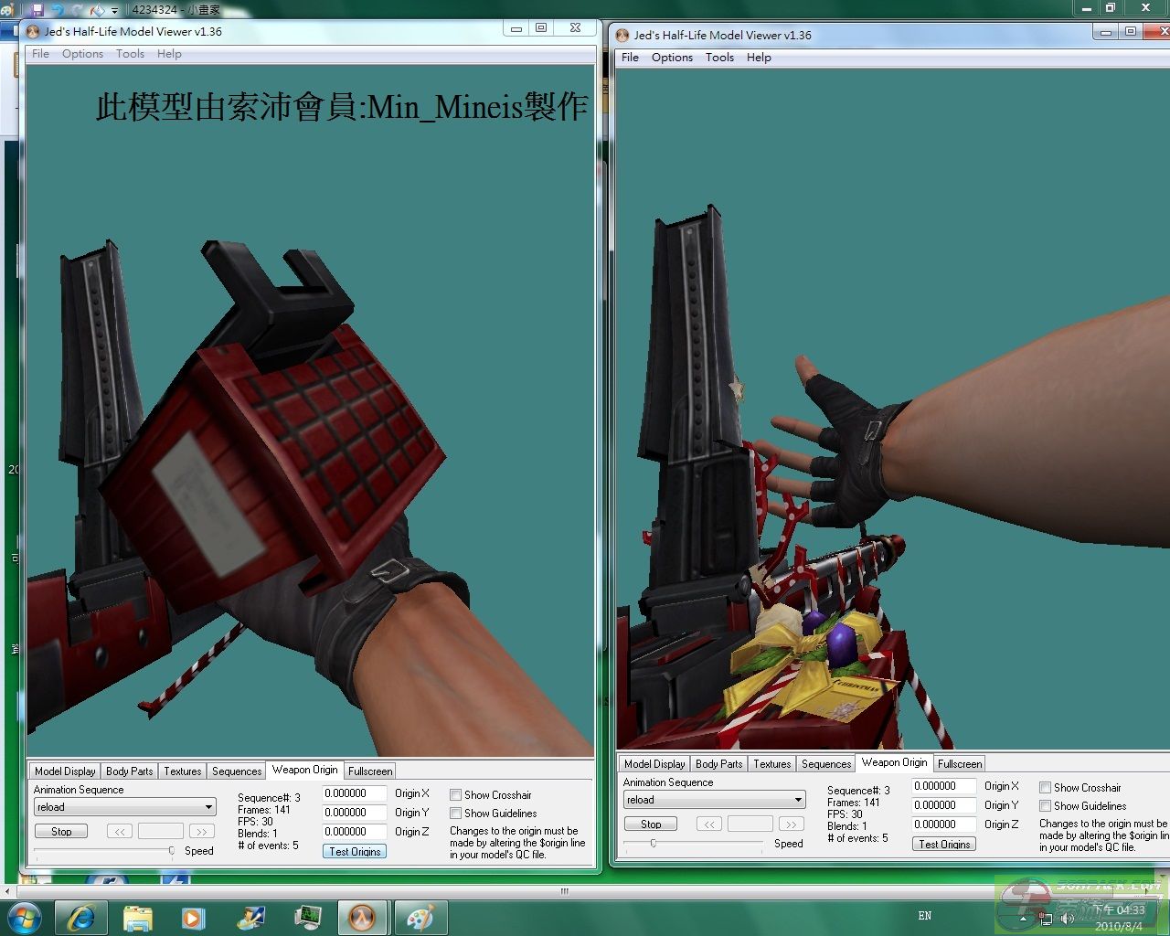
Task: Enable Show Guidelines in left viewer window
Action: 455,814
